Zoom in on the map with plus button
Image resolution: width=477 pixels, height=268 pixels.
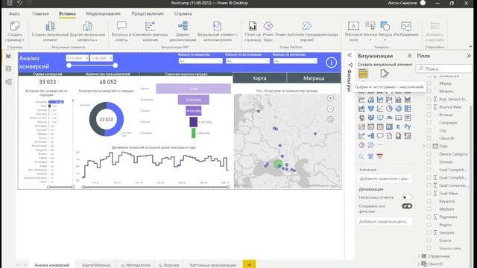click(330, 98)
